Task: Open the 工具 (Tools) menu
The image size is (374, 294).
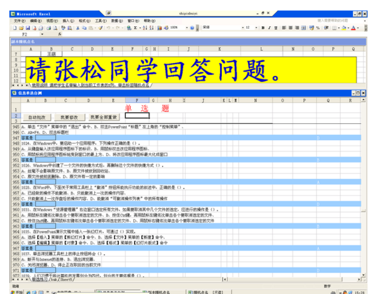Action: 100,21
